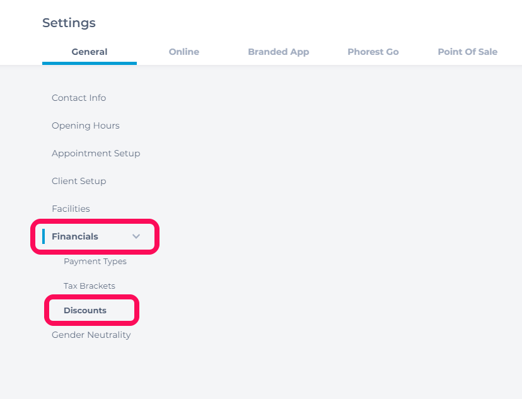
Task: Select the Phorest Go tab
Action: [x=373, y=52]
